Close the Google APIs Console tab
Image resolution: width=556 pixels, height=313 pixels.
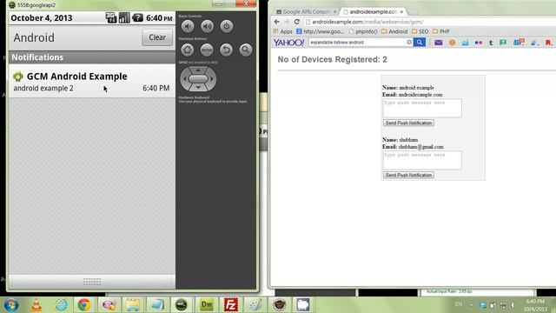click(334, 11)
